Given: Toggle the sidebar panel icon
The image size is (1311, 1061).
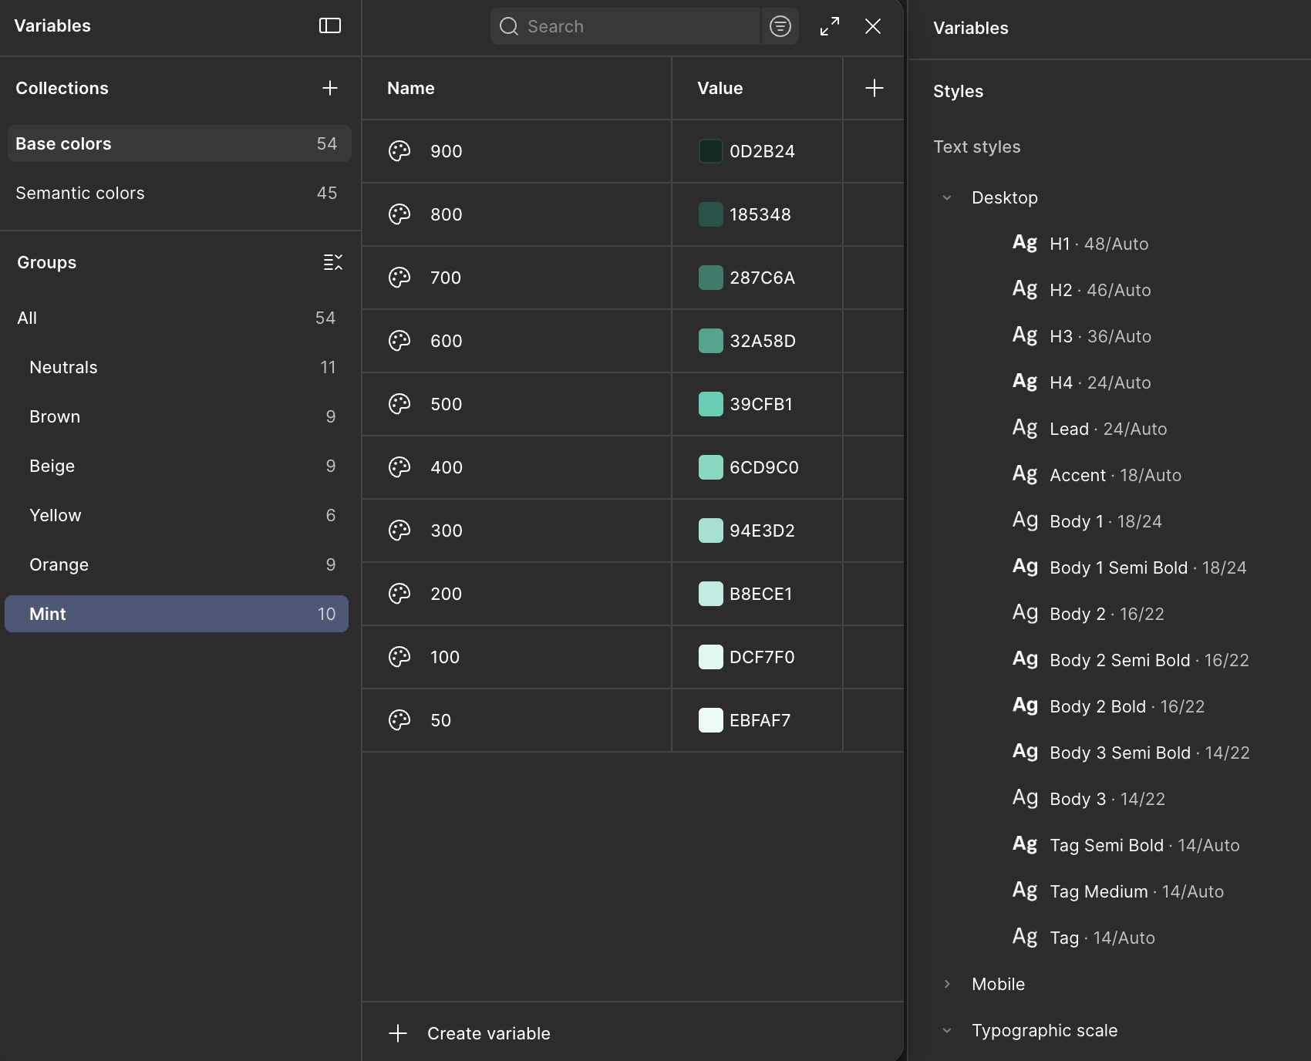Looking at the screenshot, I should tap(330, 25).
